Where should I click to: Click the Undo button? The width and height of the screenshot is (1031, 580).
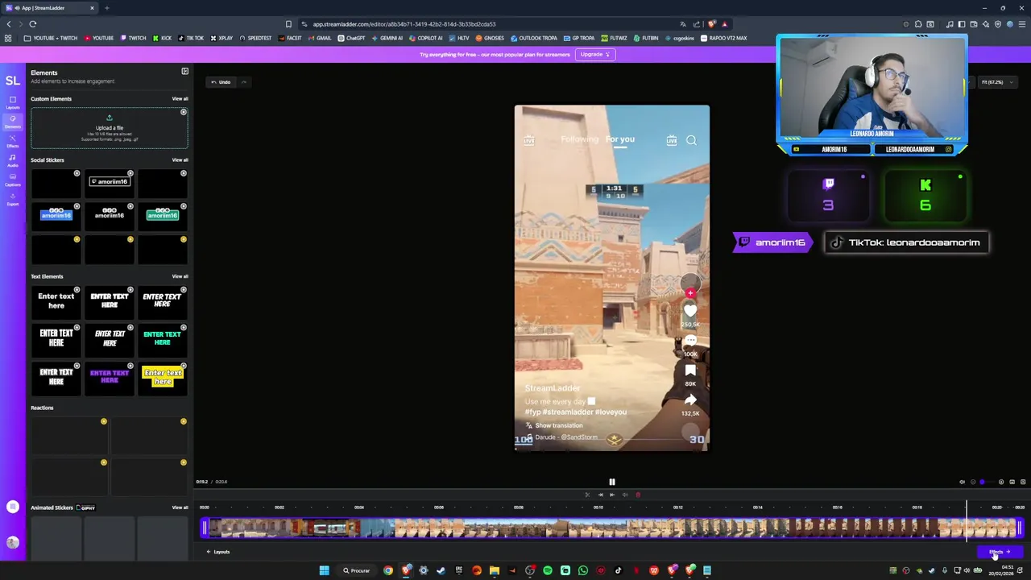[x=221, y=81]
